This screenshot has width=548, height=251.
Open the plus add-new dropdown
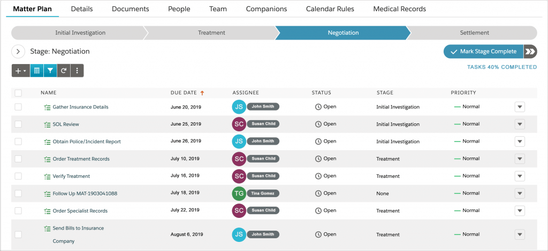(21, 70)
